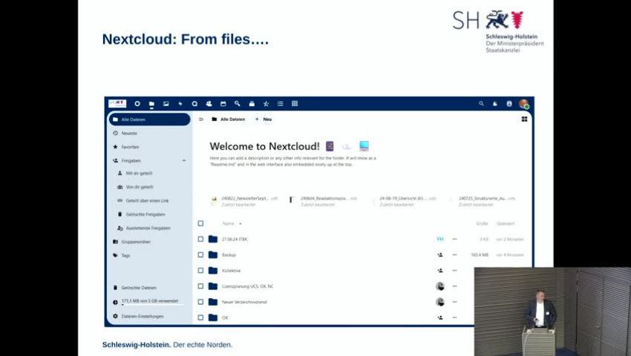631x356 pixels.
Task: Click the search magnifier at top right
Action: click(x=481, y=104)
